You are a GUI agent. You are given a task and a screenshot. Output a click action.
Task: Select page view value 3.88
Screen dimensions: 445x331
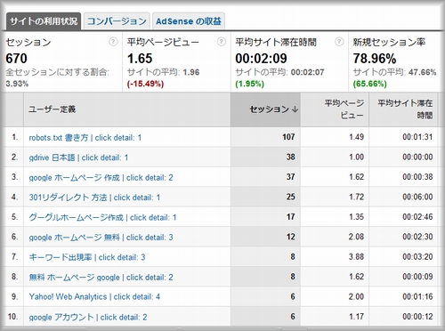coord(356,256)
